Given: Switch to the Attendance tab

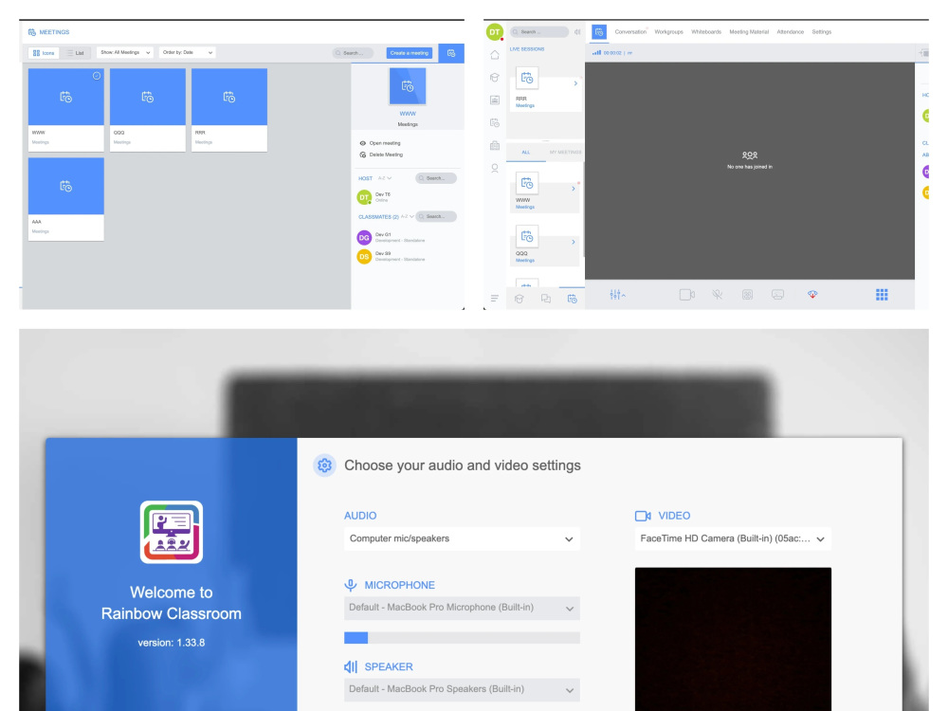Looking at the screenshot, I should pos(791,32).
